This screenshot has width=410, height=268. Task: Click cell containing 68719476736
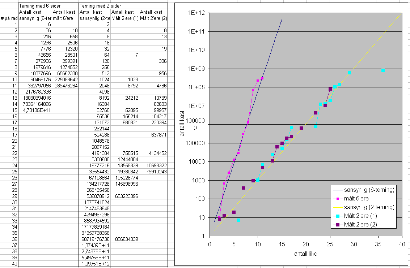[x=95, y=239]
